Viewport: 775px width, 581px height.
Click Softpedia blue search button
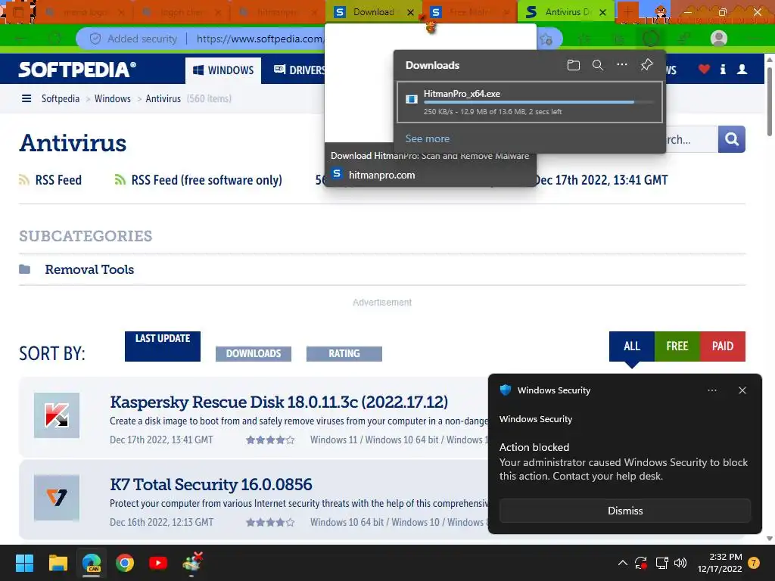tap(732, 139)
